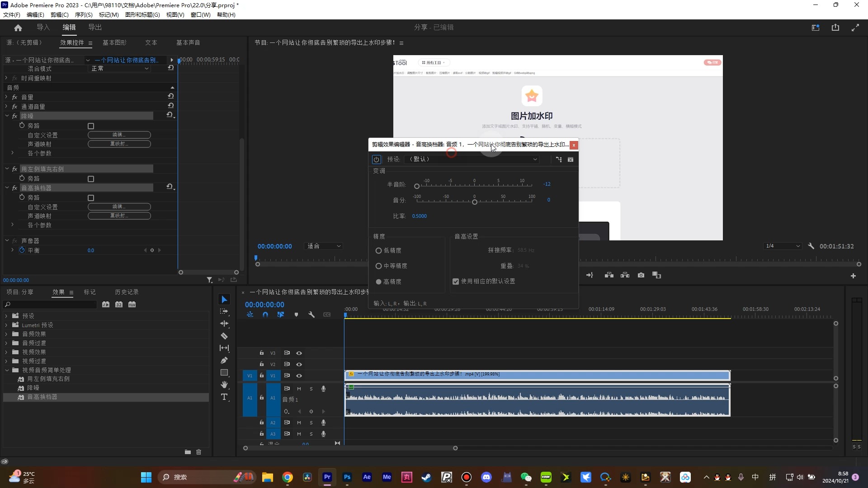Click 编辑 button under 降噪 自定义设置
The height and width of the screenshot is (488, 868).
pyautogui.click(x=119, y=135)
